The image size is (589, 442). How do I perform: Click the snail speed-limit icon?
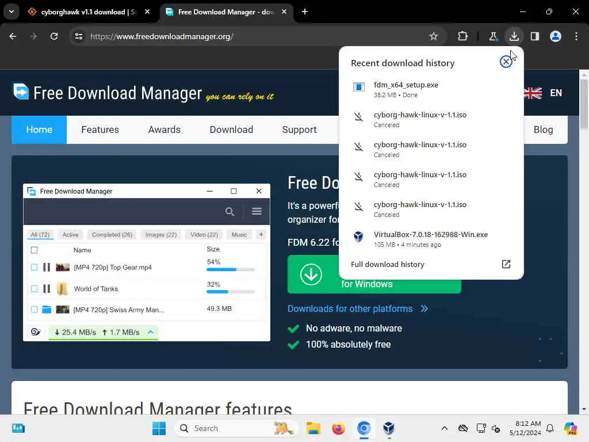pos(36,332)
